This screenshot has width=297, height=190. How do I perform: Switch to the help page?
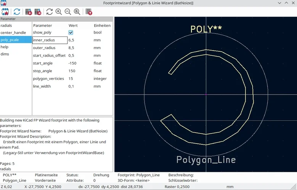coord(5,47)
